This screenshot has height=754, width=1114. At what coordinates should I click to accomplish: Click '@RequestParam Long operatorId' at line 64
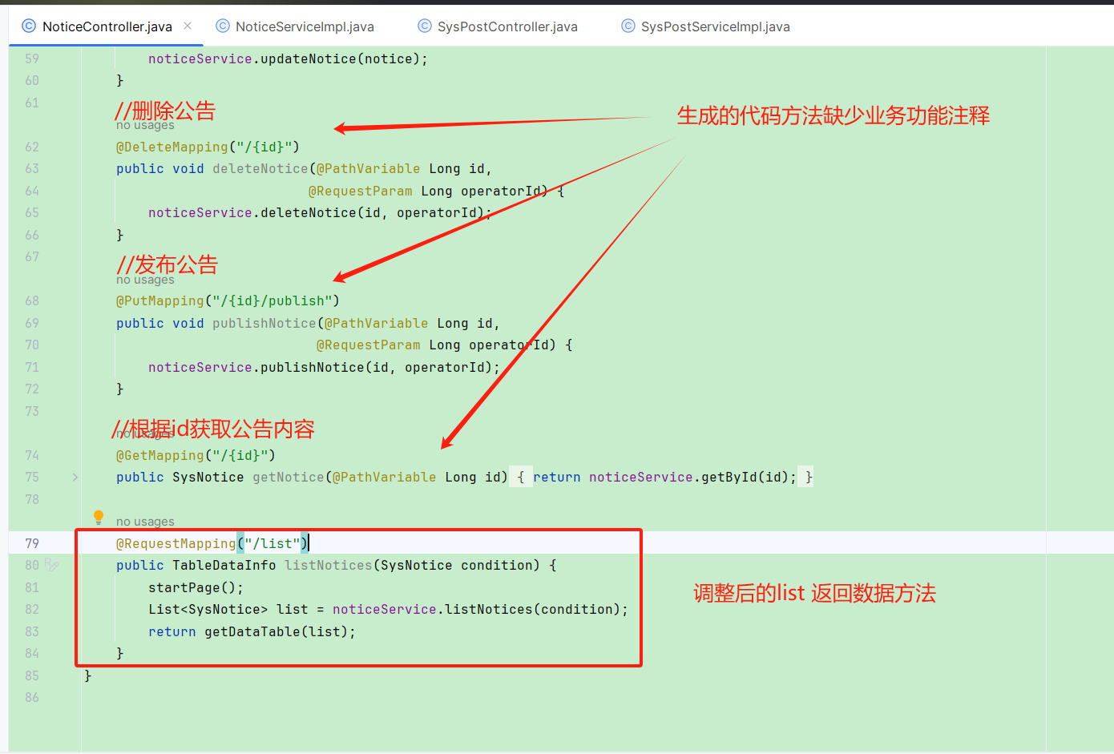point(425,191)
